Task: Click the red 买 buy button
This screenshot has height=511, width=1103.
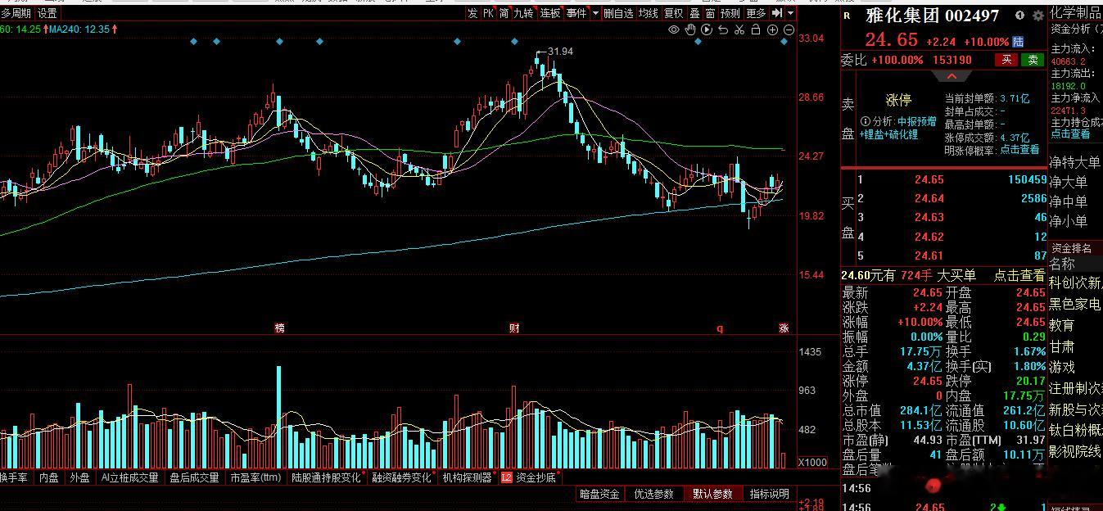Action: (x=1006, y=60)
